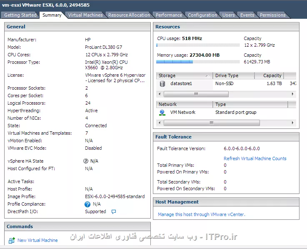Viewport: 307px width, 249px height.
Task: Click the datastore1 storage icon
Action: 162,84
